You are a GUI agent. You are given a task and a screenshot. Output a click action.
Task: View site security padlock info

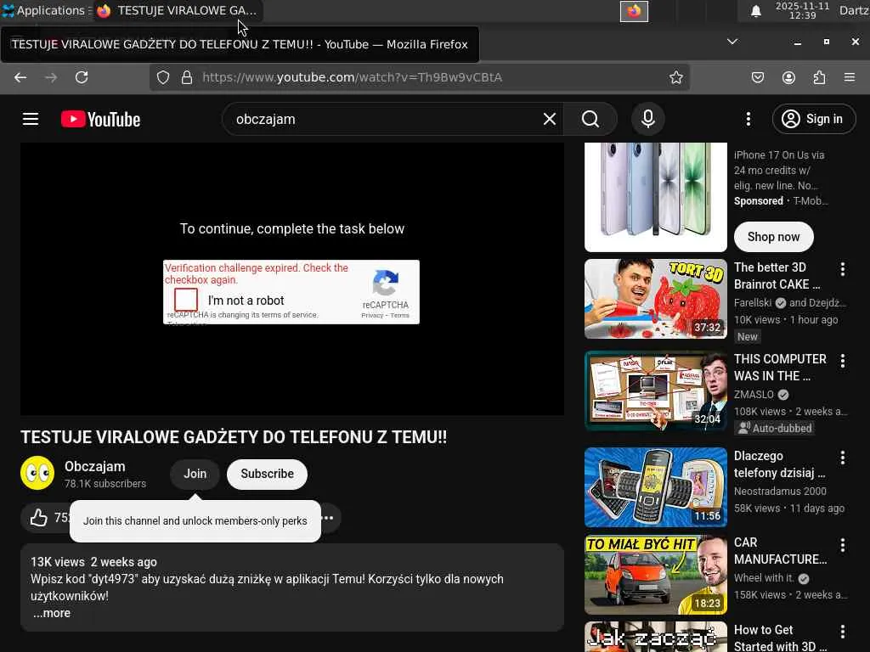coord(187,77)
